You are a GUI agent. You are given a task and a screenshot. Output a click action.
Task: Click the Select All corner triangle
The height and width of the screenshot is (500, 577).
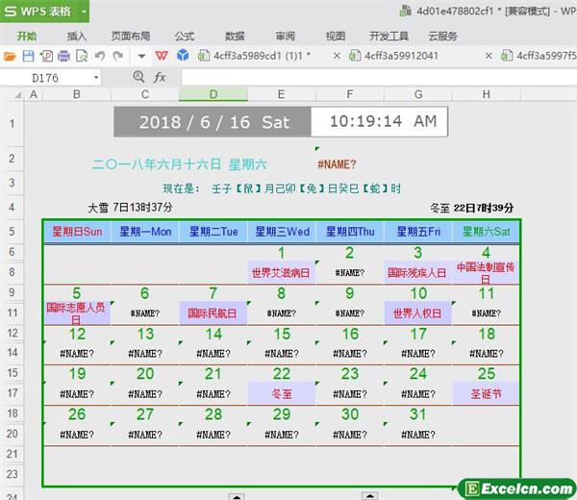tap(17, 95)
